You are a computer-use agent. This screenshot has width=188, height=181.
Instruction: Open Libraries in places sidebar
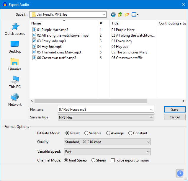point(15,65)
